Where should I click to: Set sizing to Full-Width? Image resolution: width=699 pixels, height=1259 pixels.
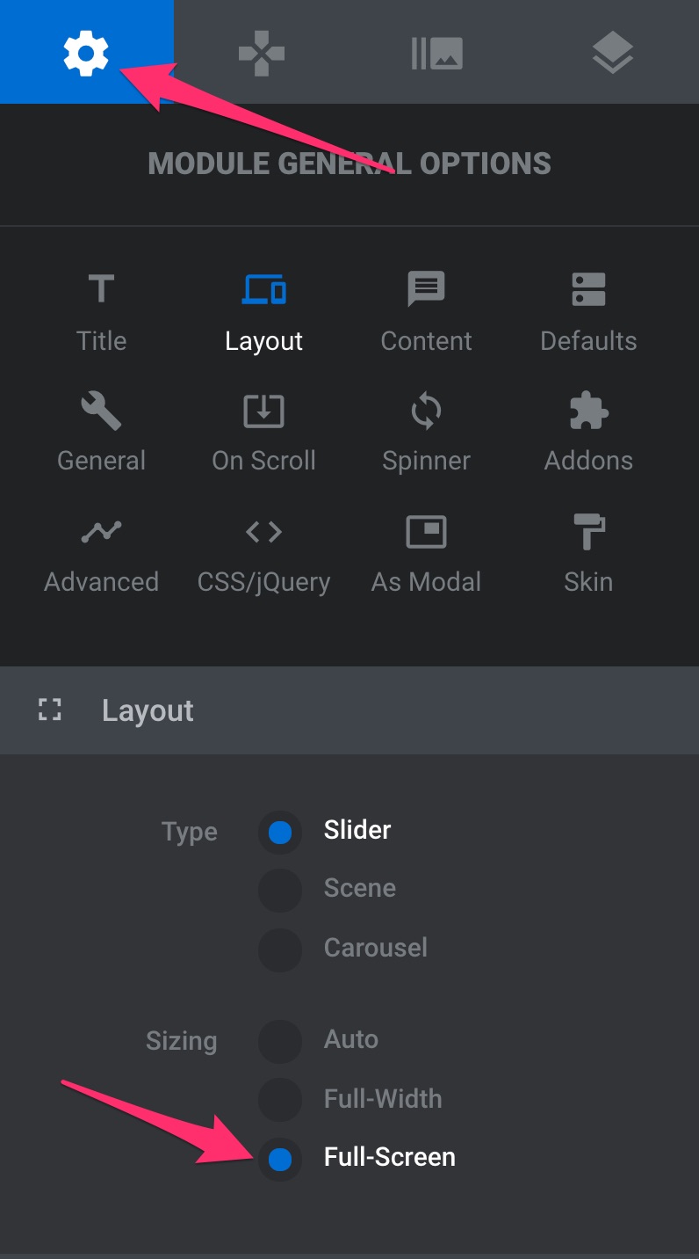(280, 1099)
